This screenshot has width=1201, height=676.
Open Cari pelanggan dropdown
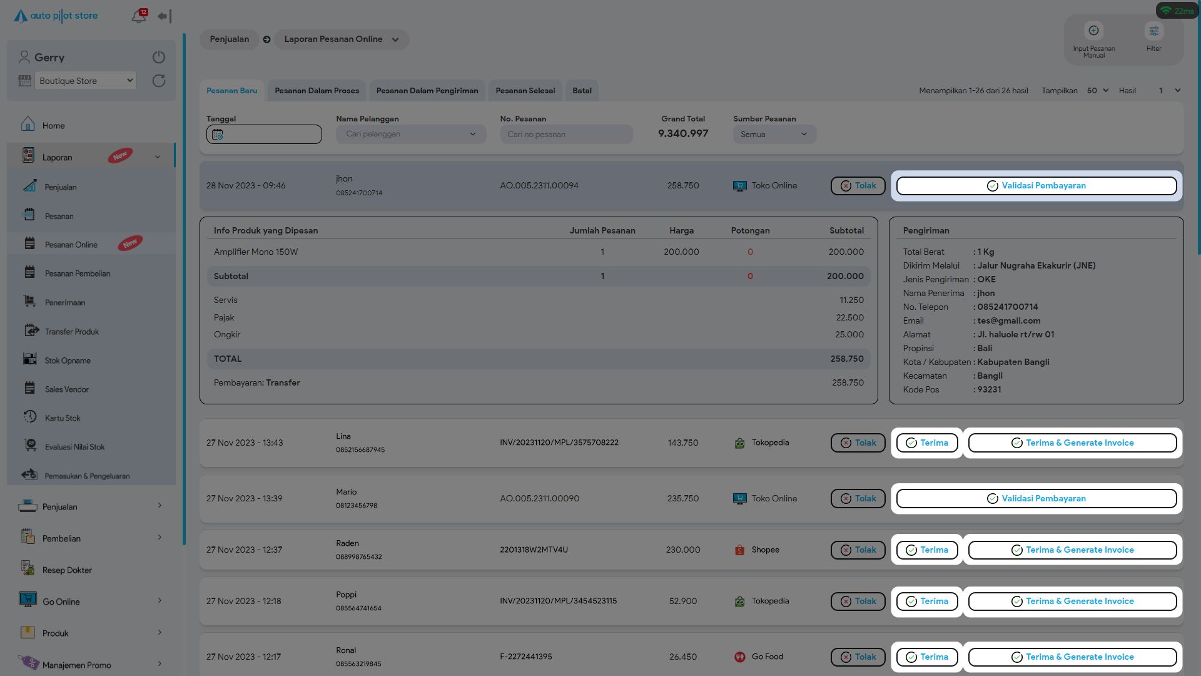point(410,135)
